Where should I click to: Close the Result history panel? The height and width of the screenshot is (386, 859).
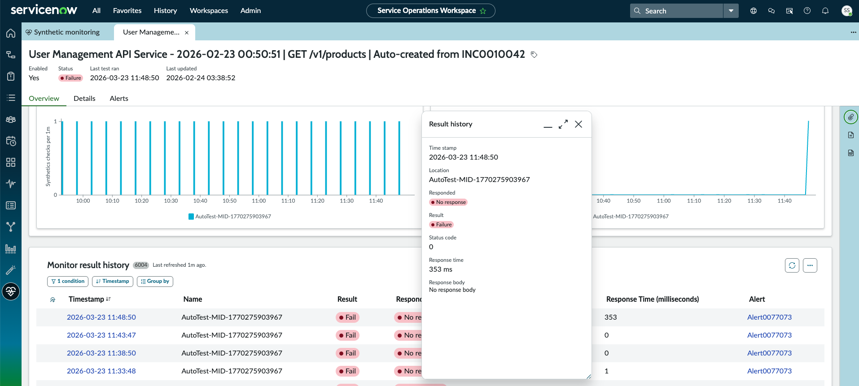pyautogui.click(x=579, y=124)
